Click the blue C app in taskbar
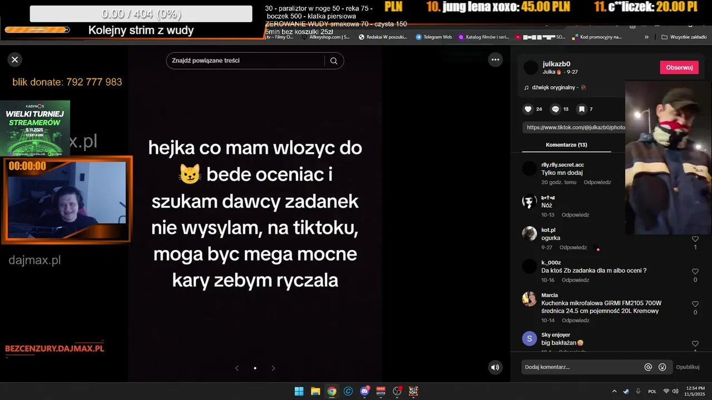This screenshot has height=400, width=712. (348, 391)
